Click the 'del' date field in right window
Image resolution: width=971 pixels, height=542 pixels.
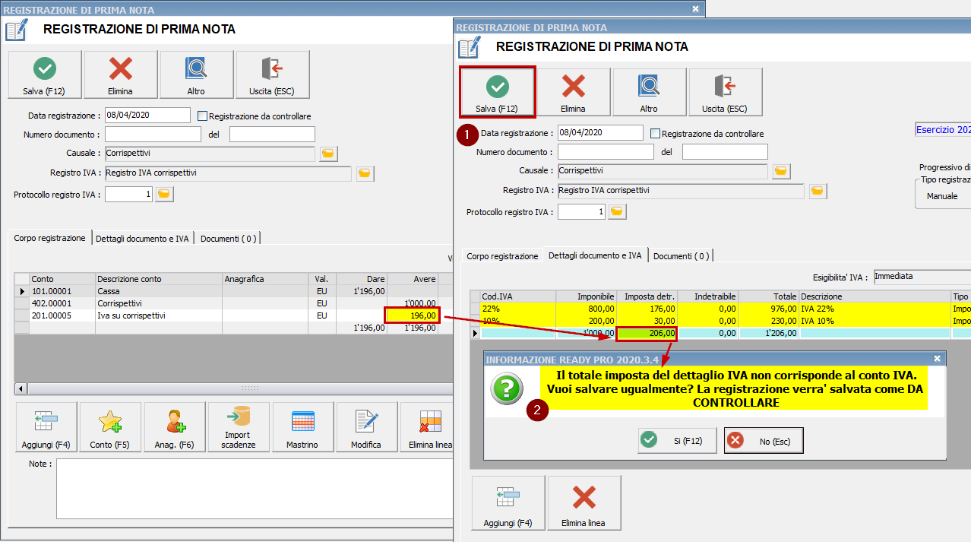pyautogui.click(x=725, y=151)
